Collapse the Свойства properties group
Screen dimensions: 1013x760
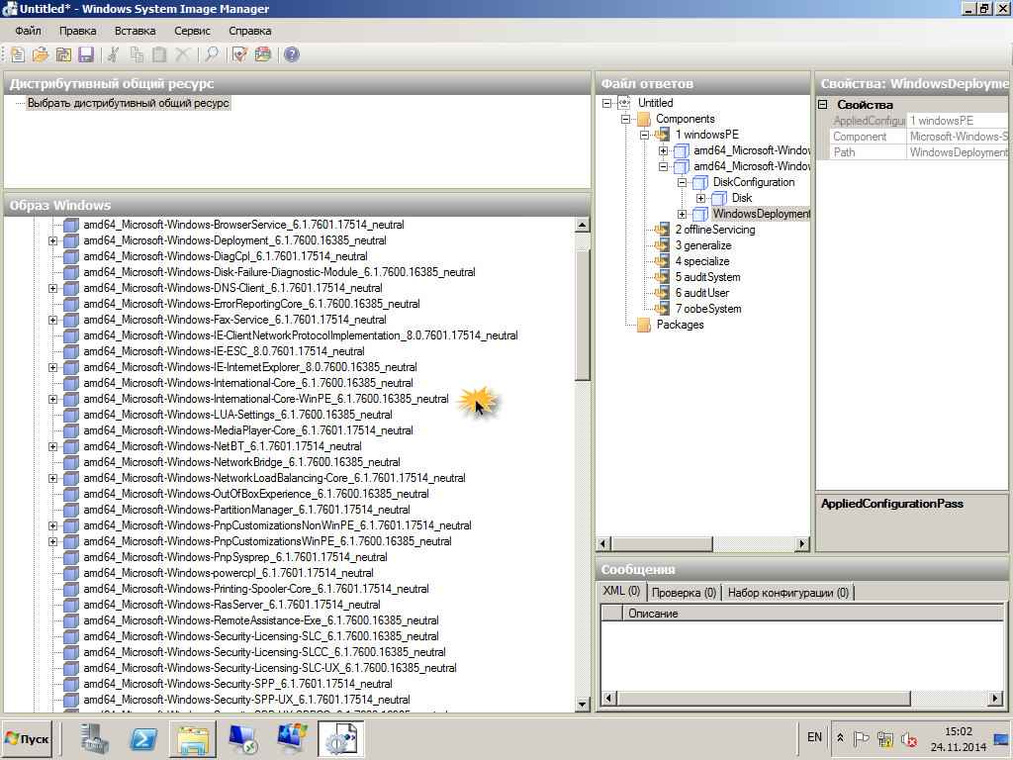point(823,104)
